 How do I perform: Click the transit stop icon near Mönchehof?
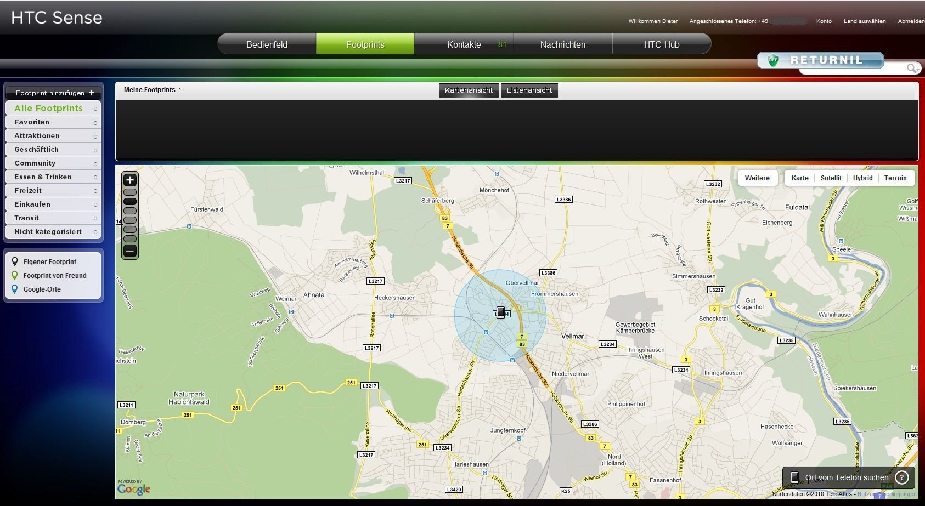coord(497,174)
